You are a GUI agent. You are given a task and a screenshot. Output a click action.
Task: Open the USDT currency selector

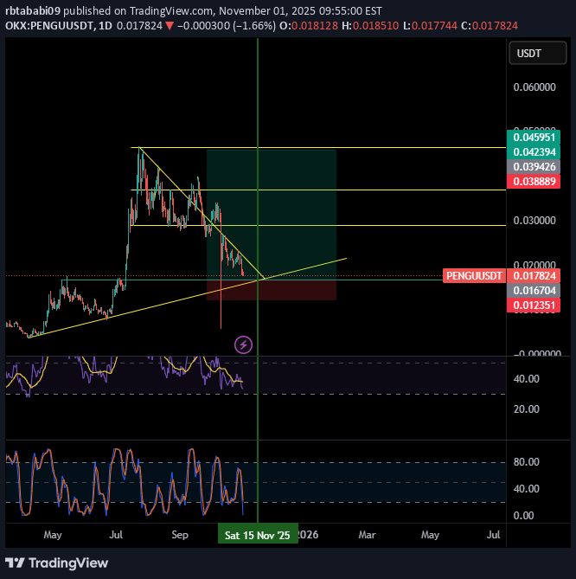pos(528,54)
